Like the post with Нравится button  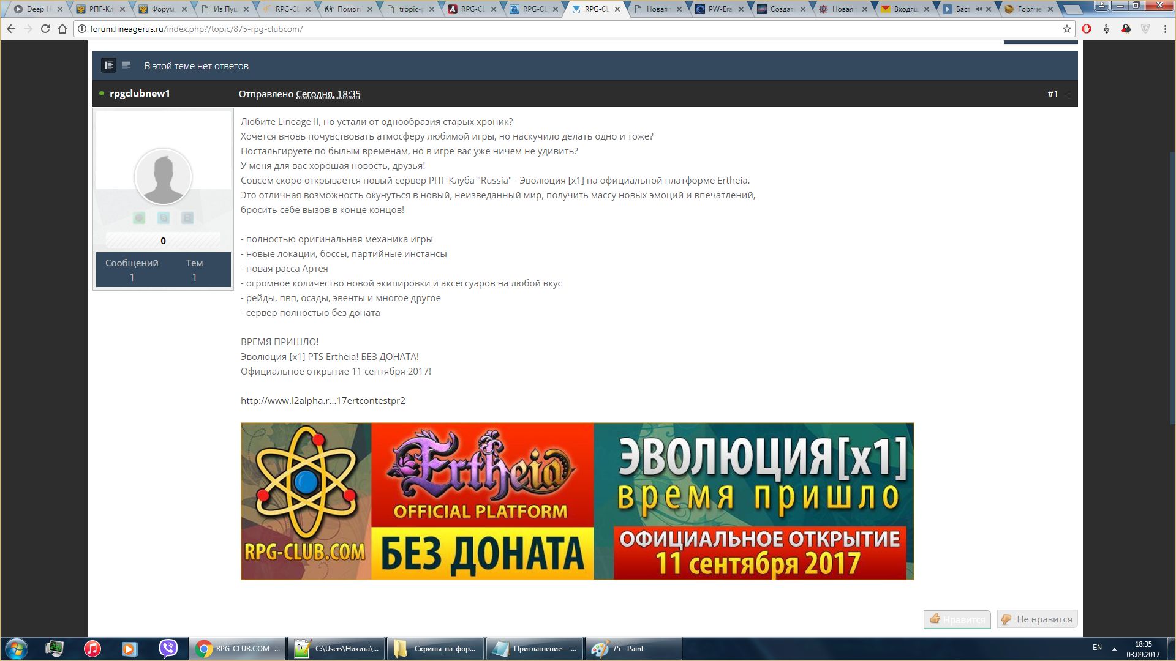[x=957, y=619]
